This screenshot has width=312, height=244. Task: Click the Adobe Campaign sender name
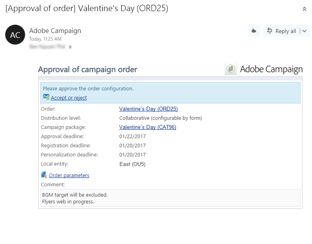(55, 31)
